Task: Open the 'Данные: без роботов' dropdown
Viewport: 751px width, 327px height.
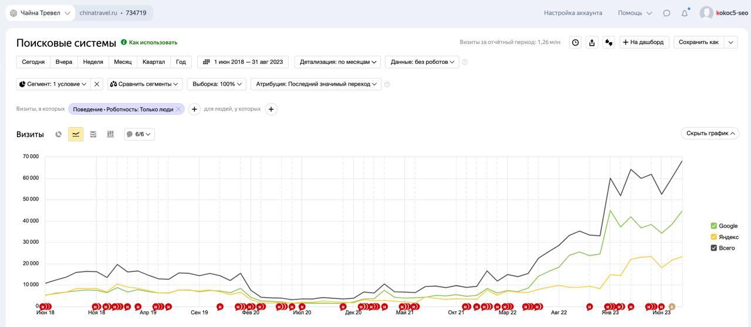Action: [422, 62]
